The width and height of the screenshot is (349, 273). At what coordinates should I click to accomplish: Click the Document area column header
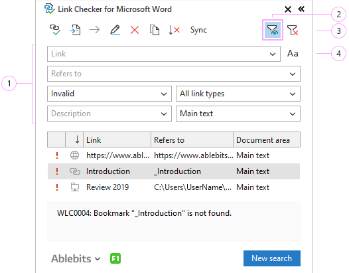[267, 139]
